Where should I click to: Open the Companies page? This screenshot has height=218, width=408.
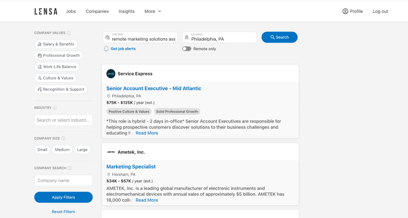point(97,12)
